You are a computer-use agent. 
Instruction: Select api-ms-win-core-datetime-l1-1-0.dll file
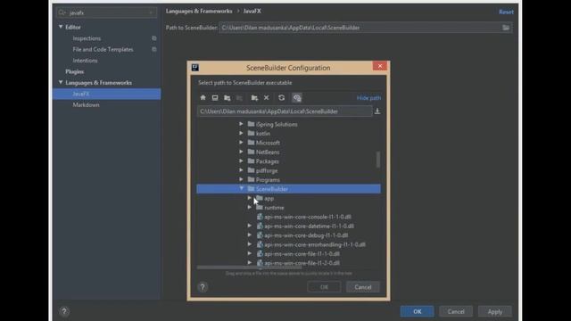[x=310, y=226]
